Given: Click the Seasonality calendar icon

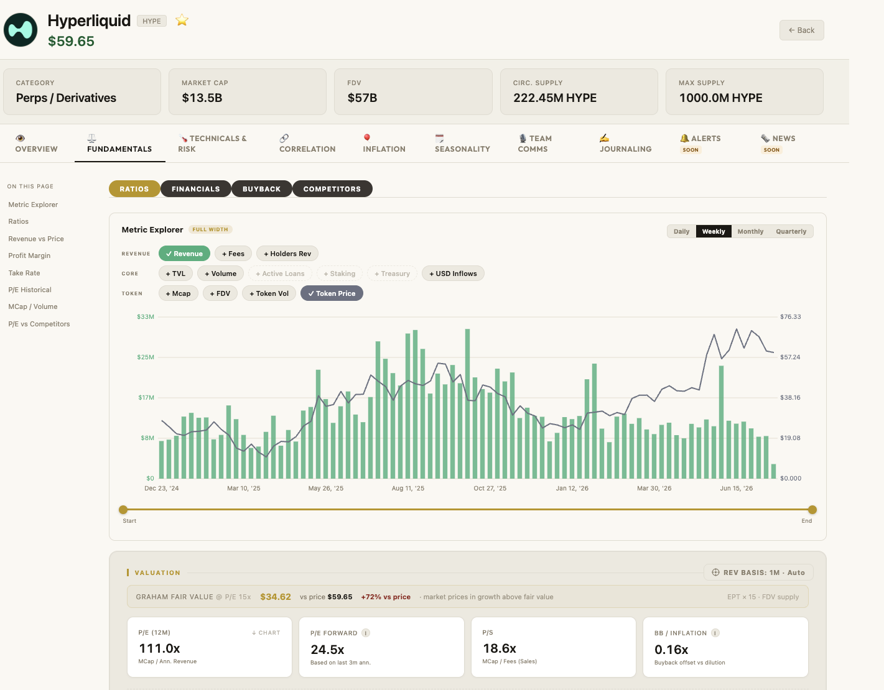Looking at the screenshot, I should 439,138.
